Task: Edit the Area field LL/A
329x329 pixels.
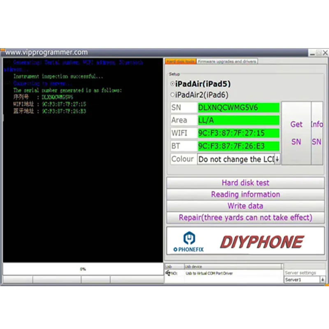Action: point(239,120)
